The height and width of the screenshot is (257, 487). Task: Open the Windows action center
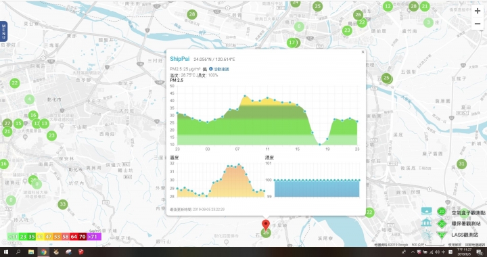(480, 252)
